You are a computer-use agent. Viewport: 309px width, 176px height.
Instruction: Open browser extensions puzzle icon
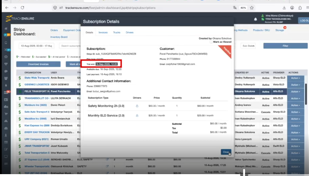pos(300,7)
